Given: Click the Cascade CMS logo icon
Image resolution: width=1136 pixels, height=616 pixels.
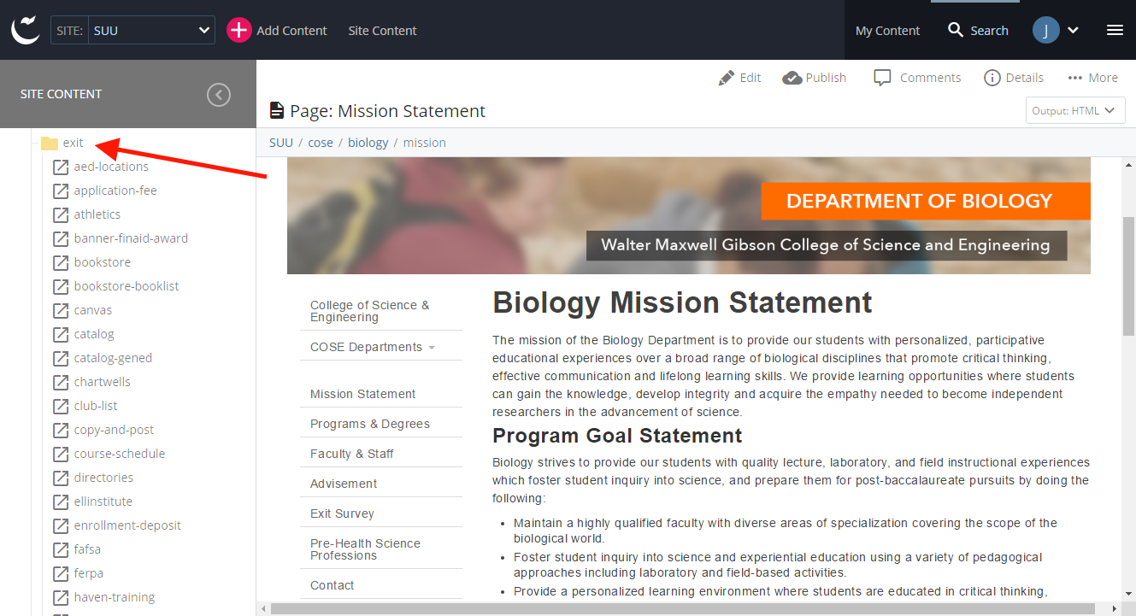Looking at the screenshot, I should [x=26, y=30].
